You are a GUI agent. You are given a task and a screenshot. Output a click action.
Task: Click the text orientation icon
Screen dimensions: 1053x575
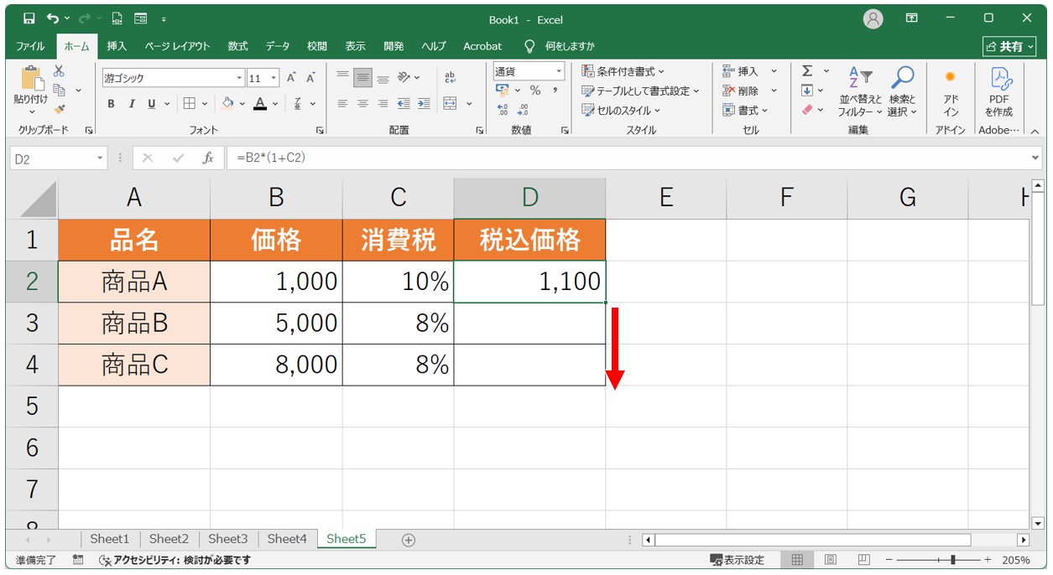pos(404,77)
